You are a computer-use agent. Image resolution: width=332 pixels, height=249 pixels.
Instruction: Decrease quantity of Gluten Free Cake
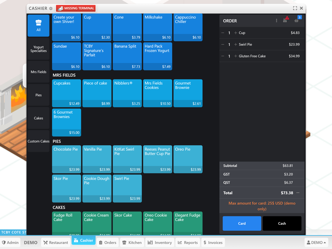[x=223, y=56]
